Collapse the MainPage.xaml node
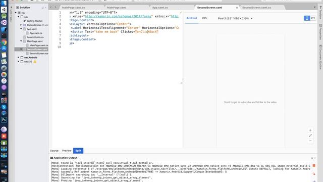 (21, 41)
